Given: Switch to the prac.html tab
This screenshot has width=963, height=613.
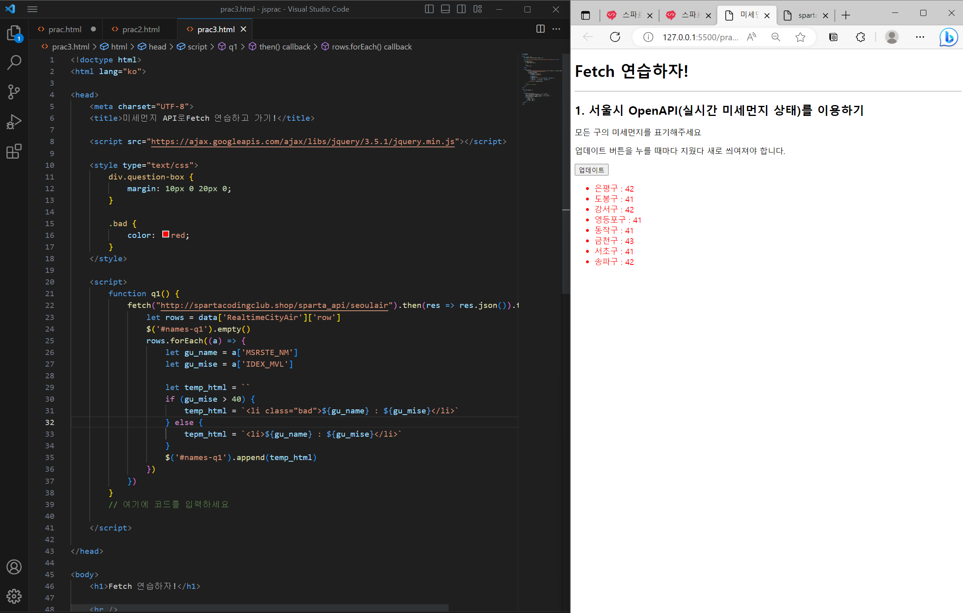Looking at the screenshot, I should tap(65, 29).
